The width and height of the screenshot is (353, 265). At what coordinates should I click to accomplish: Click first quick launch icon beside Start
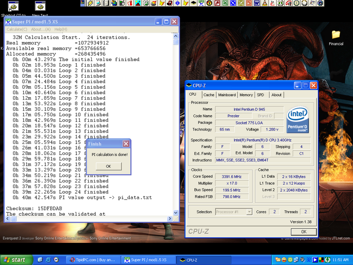(40, 260)
